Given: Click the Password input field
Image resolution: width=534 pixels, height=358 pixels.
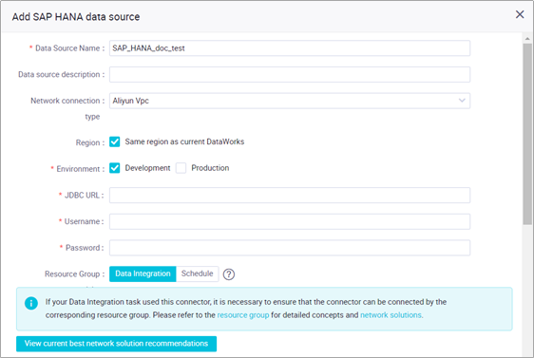Looking at the screenshot, I should pyautogui.click(x=290, y=248).
